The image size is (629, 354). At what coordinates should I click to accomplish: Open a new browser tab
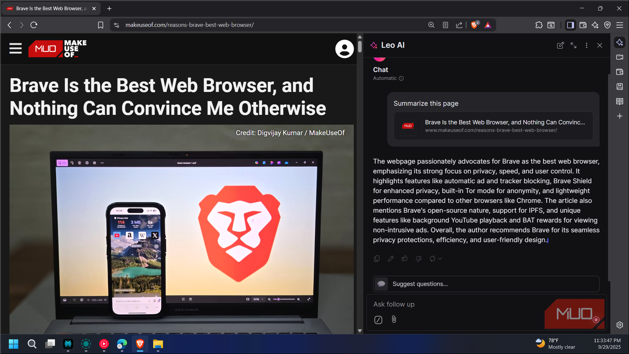pyautogui.click(x=109, y=8)
